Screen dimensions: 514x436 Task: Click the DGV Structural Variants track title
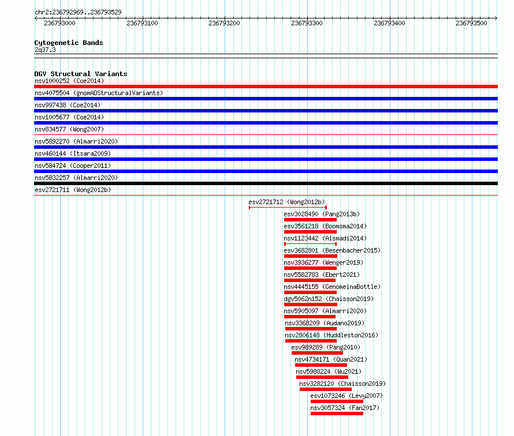[81, 74]
